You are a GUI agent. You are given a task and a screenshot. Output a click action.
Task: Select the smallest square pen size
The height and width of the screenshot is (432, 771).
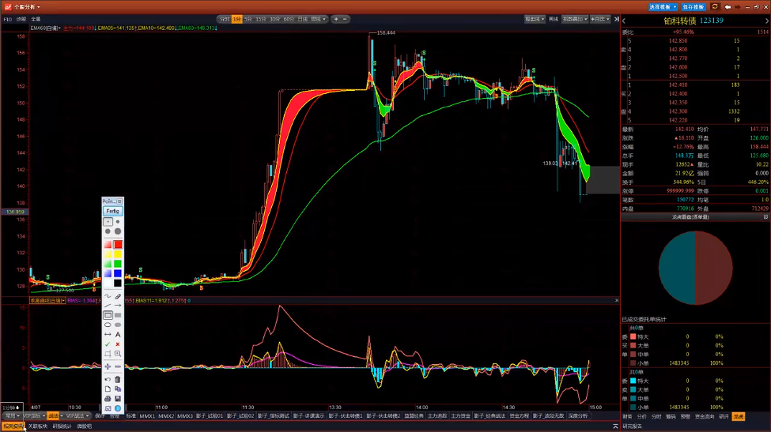coord(108,222)
